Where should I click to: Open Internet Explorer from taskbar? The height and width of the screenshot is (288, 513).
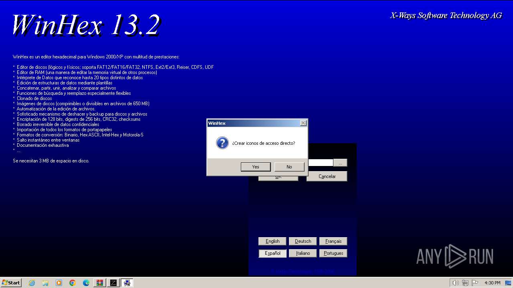pyautogui.click(x=32, y=283)
